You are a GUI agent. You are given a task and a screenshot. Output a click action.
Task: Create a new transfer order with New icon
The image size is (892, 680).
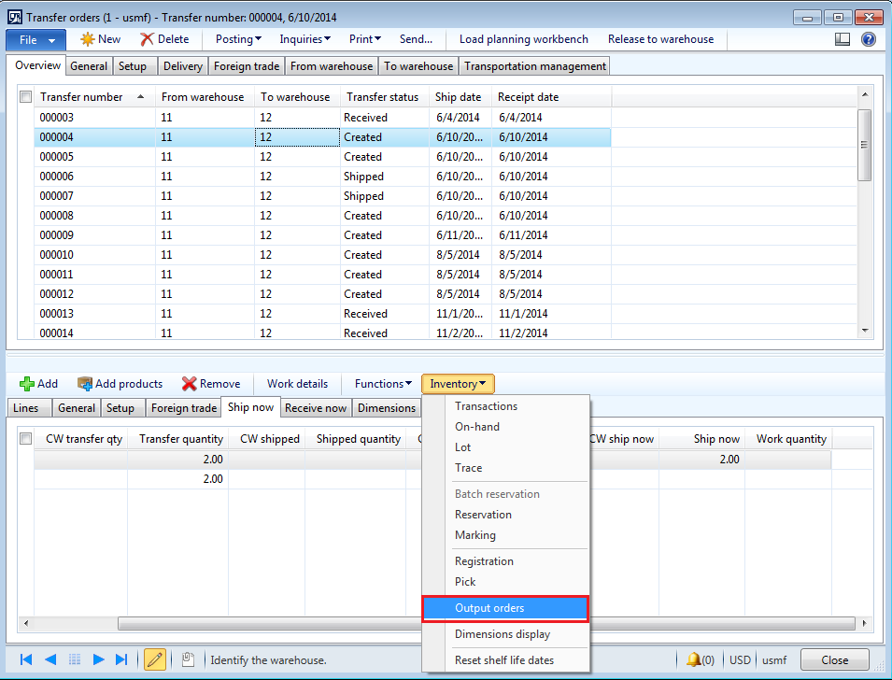coord(97,39)
